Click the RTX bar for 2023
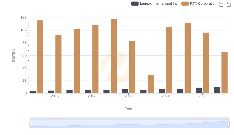Viewport: 234px width, 135px height. coord(206,63)
